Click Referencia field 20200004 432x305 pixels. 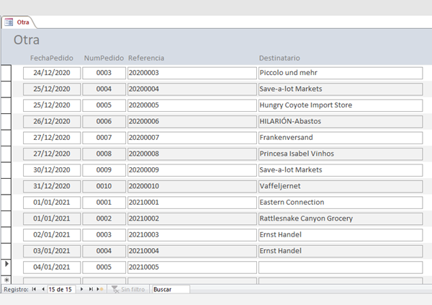point(192,89)
